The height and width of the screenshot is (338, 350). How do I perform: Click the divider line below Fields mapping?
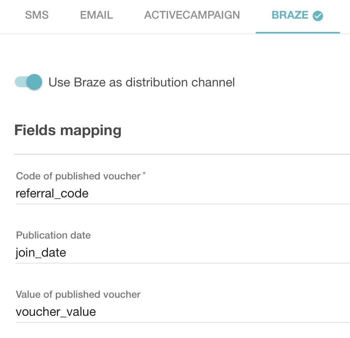182,154
